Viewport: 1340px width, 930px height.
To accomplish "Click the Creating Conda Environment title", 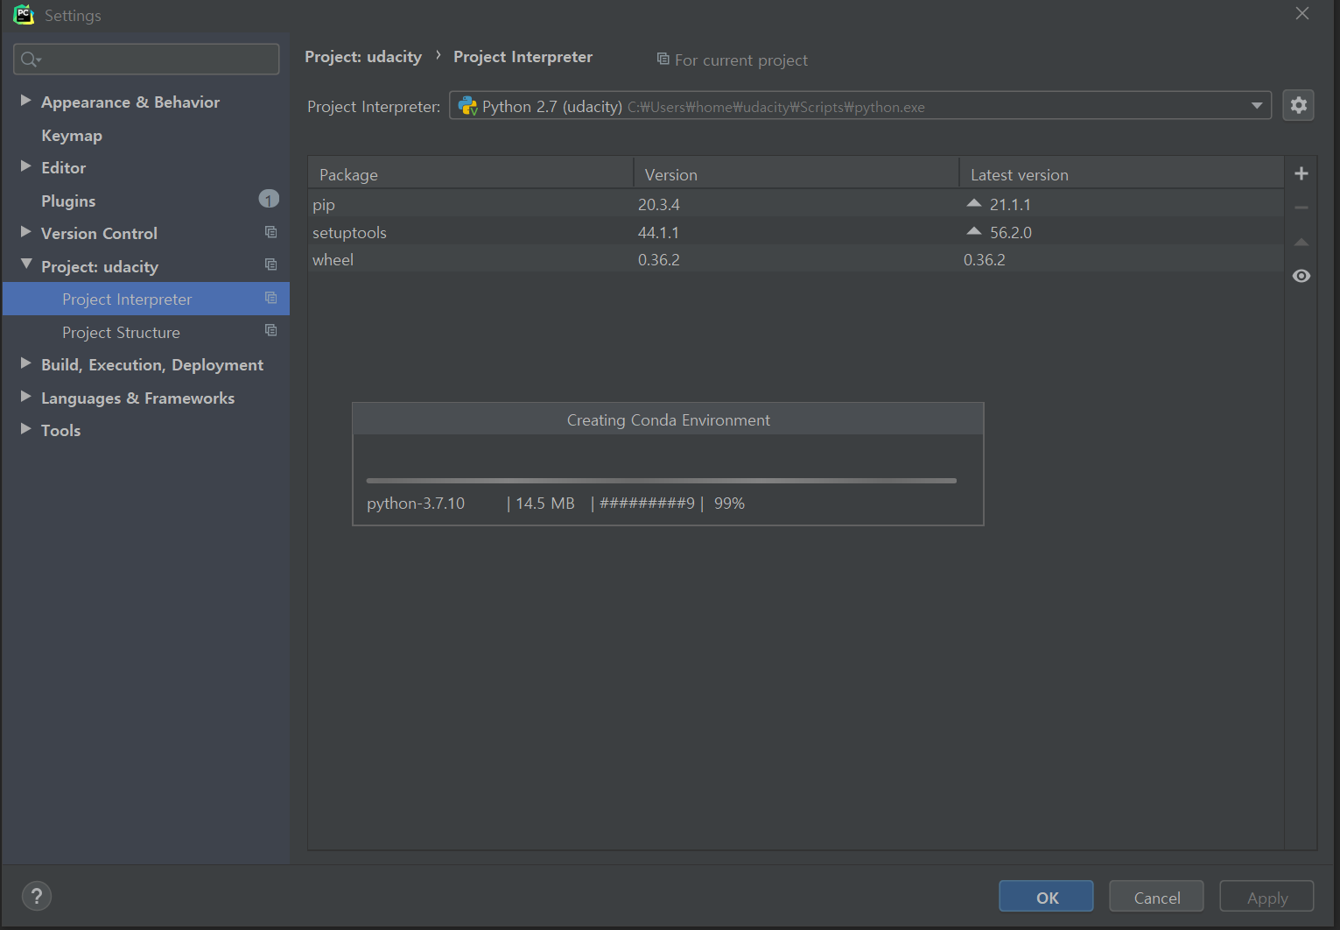I will pyautogui.click(x=669, y=420).
